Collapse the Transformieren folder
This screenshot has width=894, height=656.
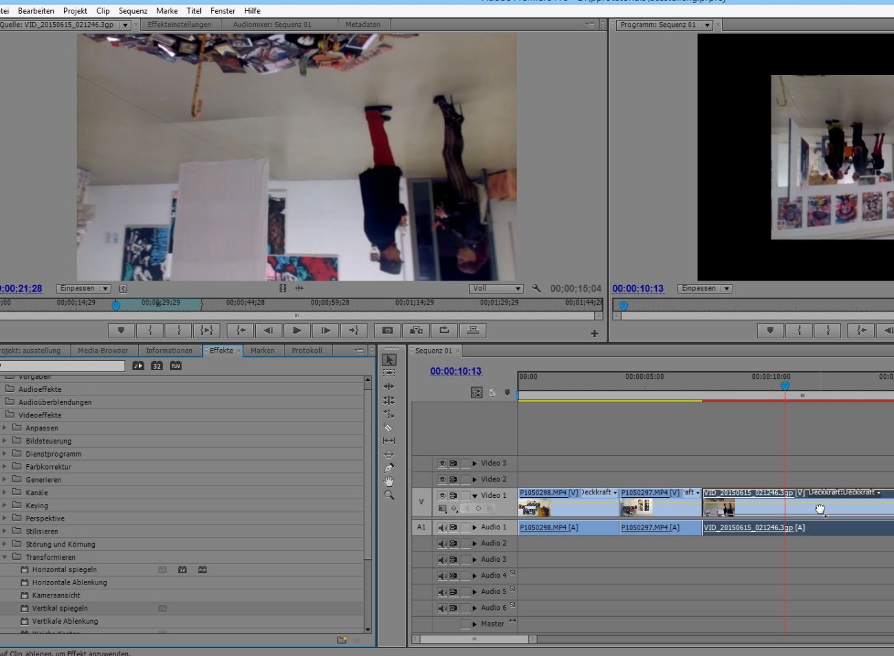[4, 557]
